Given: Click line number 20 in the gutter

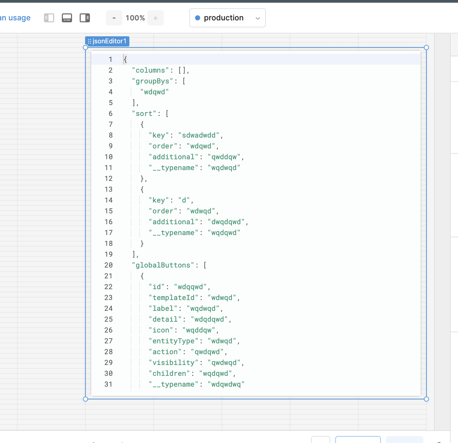Looking at the screenshot, I should pos(108,265).
